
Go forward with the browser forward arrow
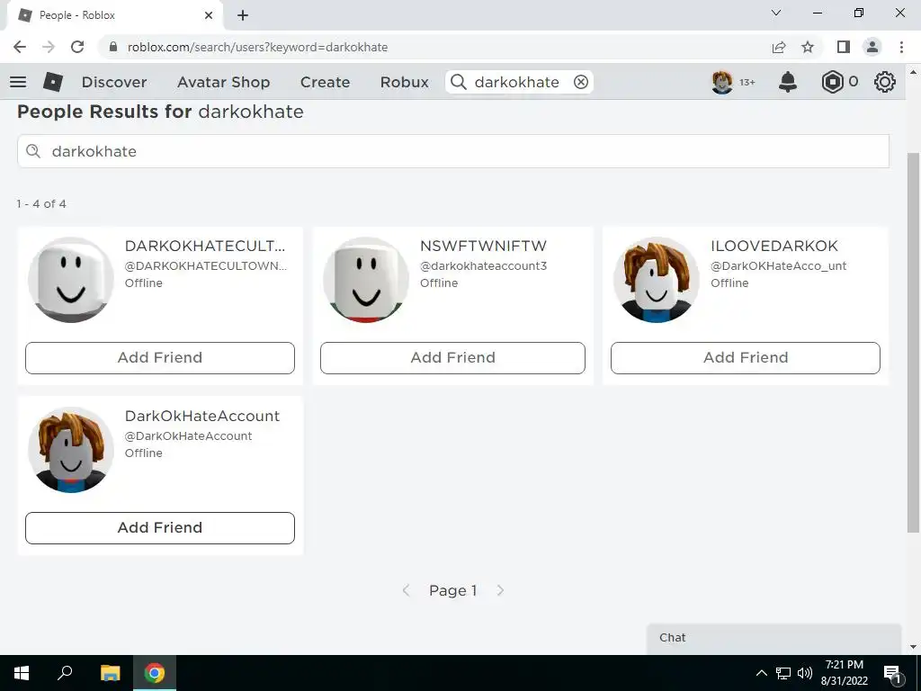click(x=49, y=47)
